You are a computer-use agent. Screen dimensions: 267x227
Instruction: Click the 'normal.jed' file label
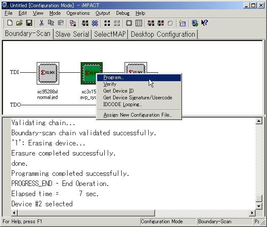click(x=47, y=97)
